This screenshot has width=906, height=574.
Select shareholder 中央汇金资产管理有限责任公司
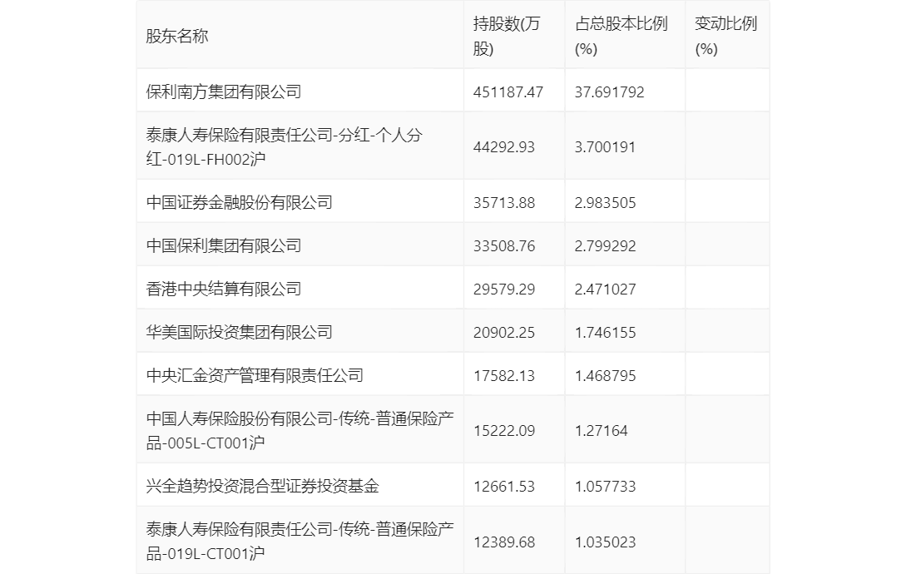255,376
